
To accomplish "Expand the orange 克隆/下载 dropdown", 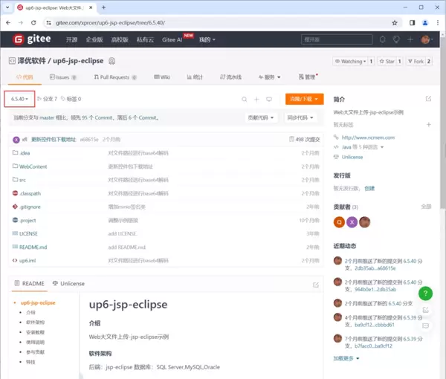I will tap(304, 99).
